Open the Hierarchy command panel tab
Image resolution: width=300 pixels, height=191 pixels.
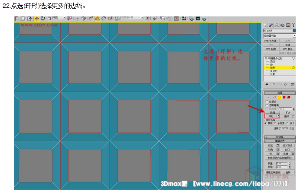[277, 25]
